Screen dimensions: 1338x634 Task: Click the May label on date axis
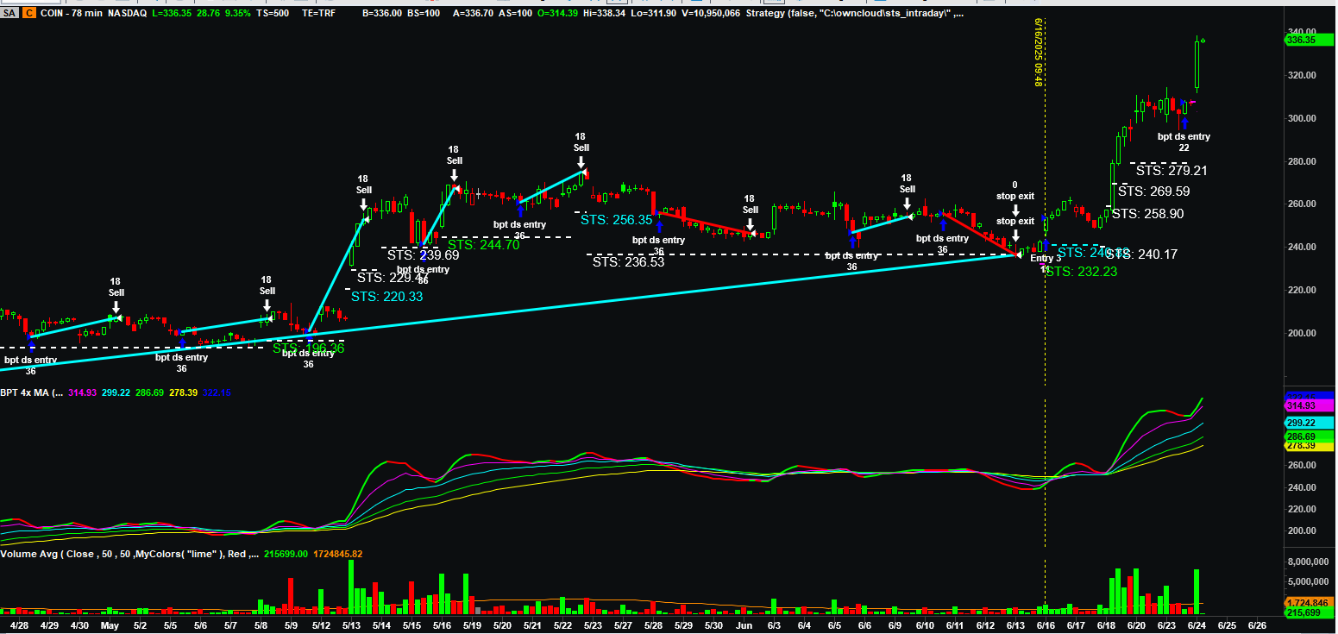pos(110,625)
